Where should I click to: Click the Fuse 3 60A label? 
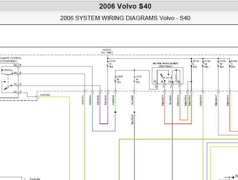[x=234, y=64]
